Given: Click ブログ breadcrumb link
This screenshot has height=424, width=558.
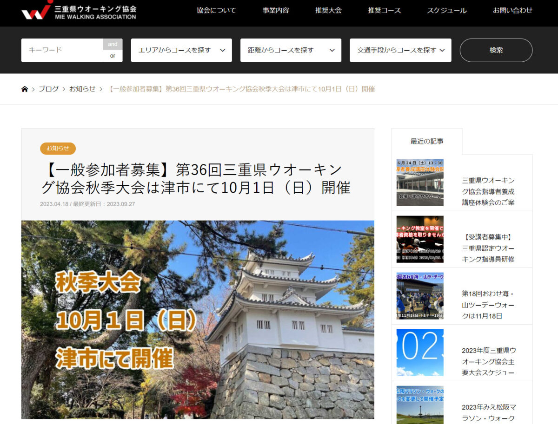Looking at the screenshot, I should click(x=48, y=89).
